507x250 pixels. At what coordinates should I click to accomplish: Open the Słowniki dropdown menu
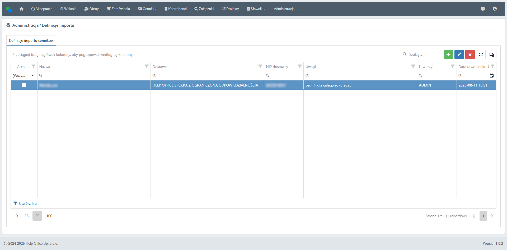click(x=256, y=9)
